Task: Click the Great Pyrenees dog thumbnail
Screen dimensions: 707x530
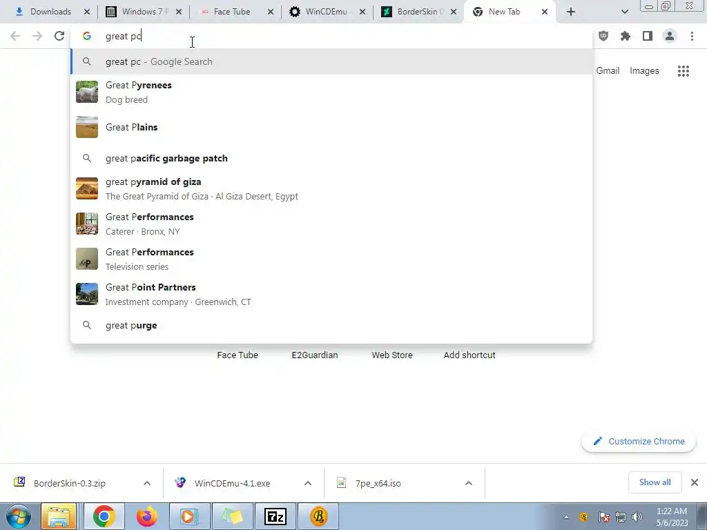Action: coord(87,92)
